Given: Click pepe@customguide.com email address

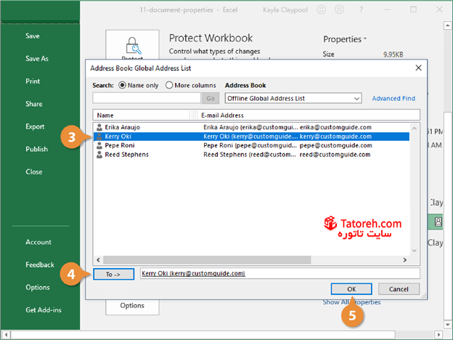Looking at the screenshot, I should click(x=335, y=145).
